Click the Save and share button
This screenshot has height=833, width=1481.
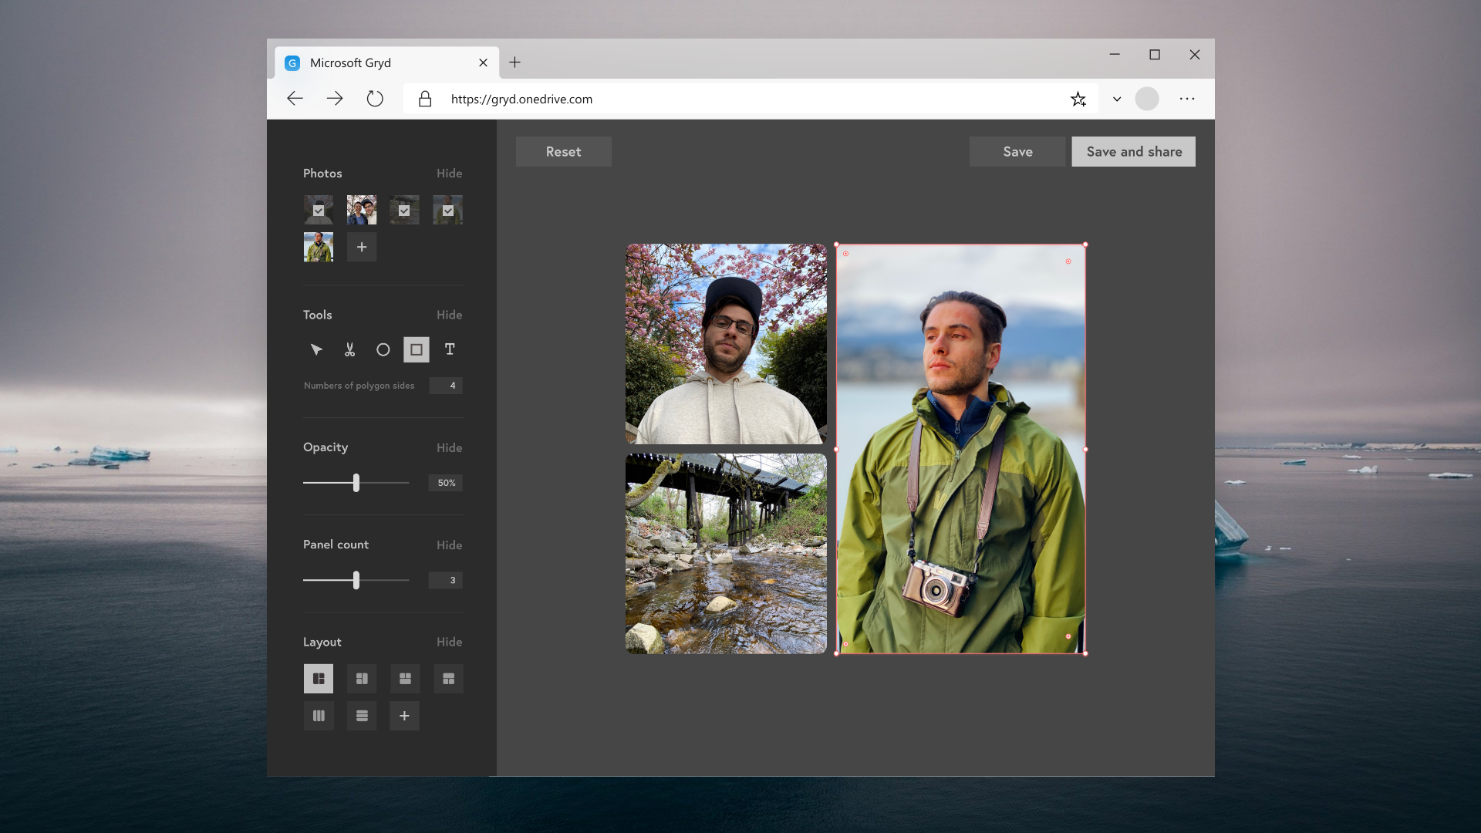(1133, 152)
